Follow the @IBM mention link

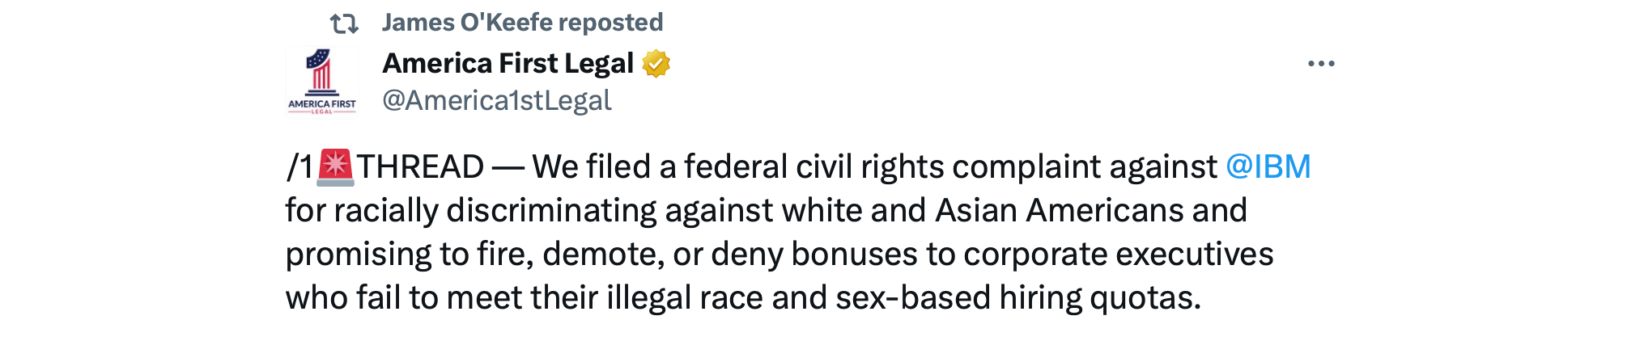[1268, 166]
